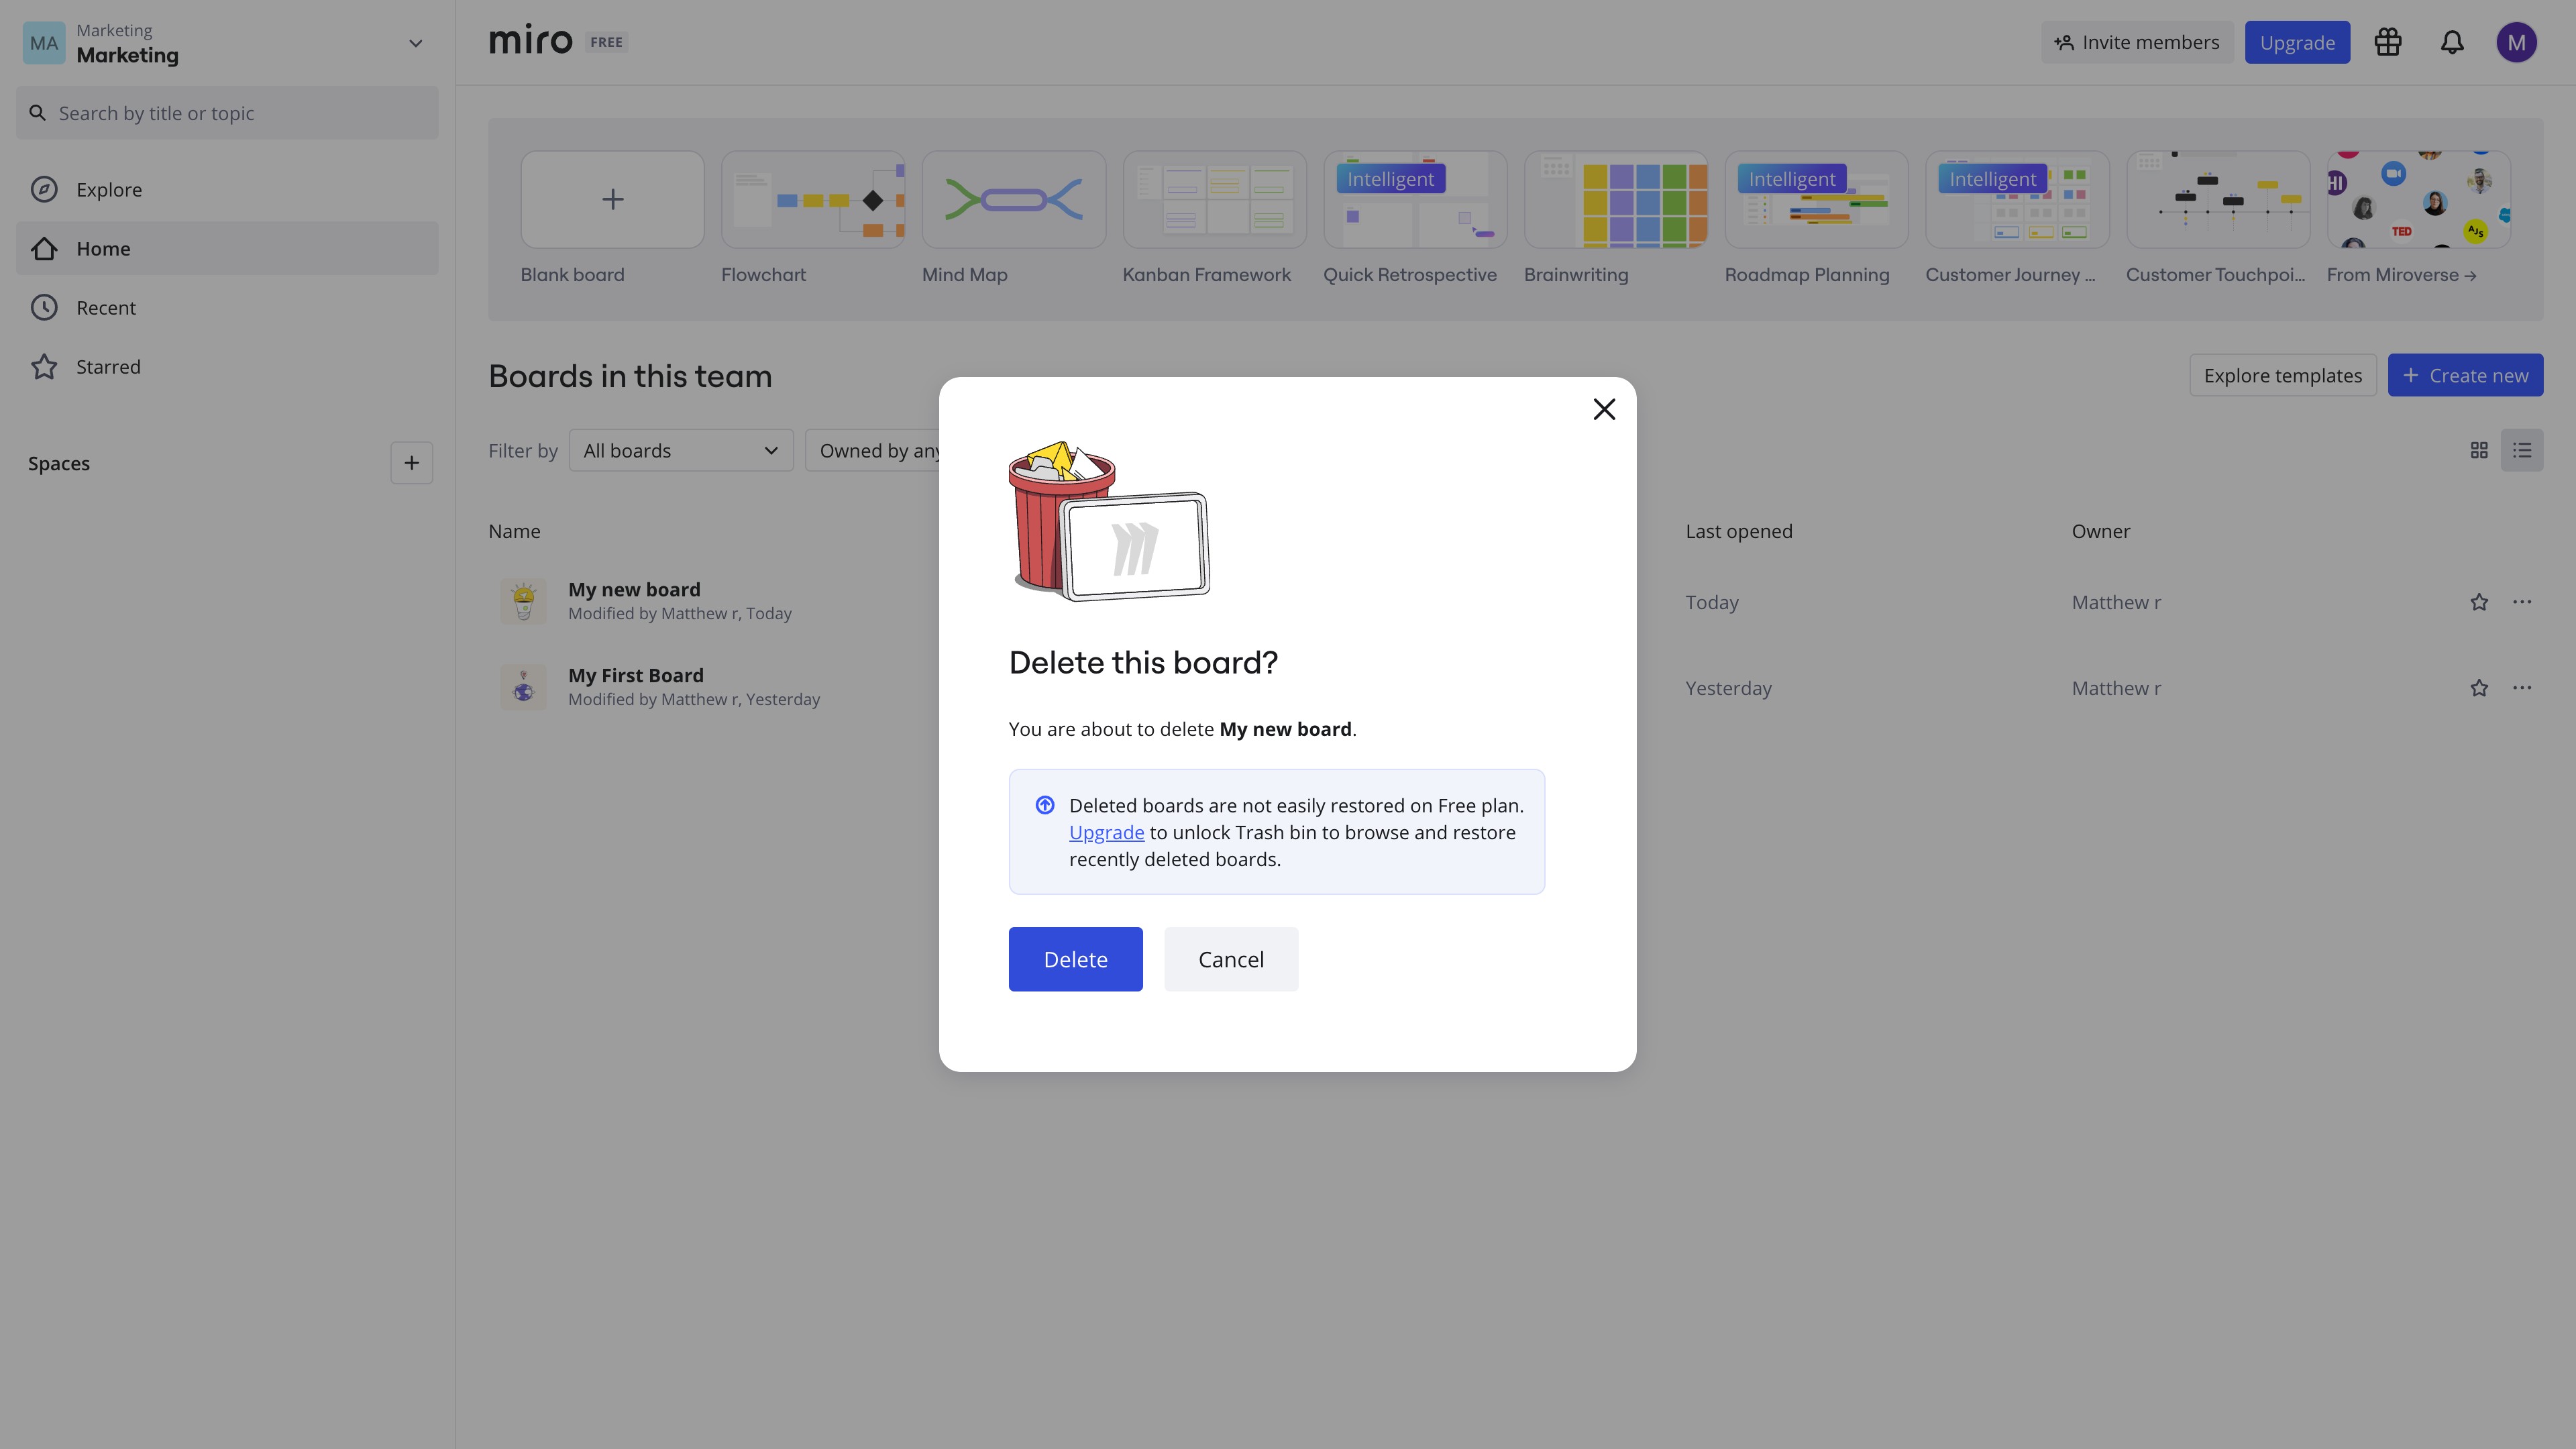Star the My new board row
2576x1449 pixels.
coord(2479,602)
